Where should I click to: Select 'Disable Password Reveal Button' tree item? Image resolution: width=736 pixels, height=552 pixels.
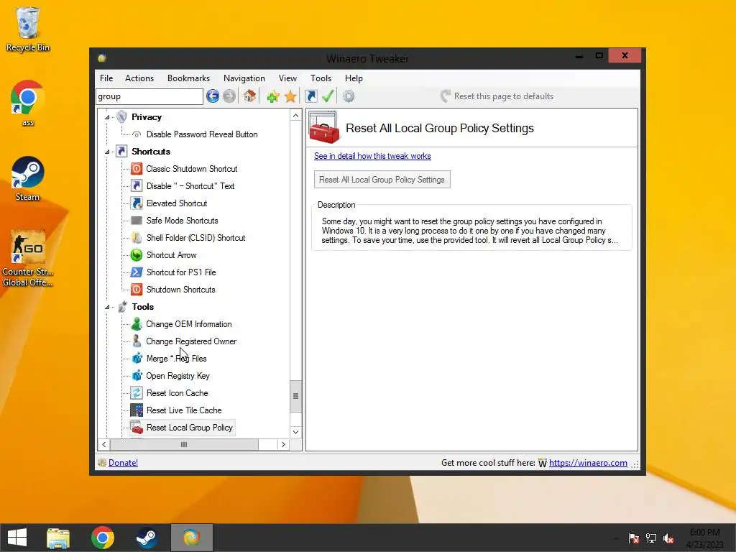(x=202, y=134)
